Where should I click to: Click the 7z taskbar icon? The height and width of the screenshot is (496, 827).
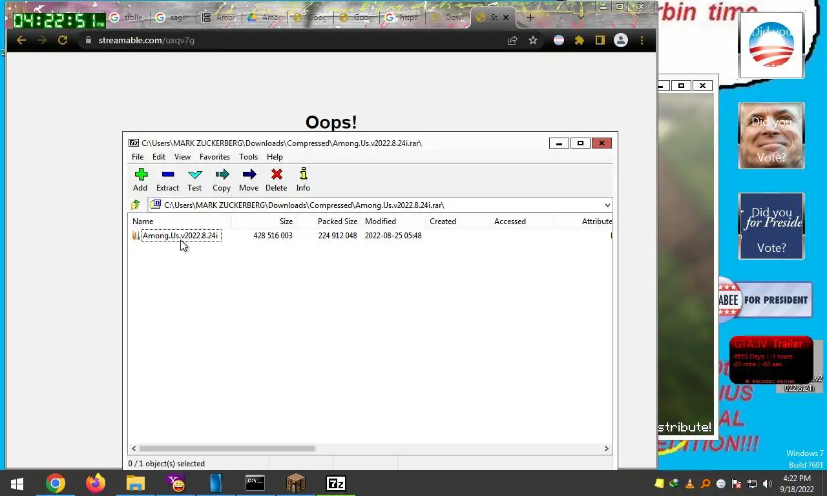(x=336, y=483)
